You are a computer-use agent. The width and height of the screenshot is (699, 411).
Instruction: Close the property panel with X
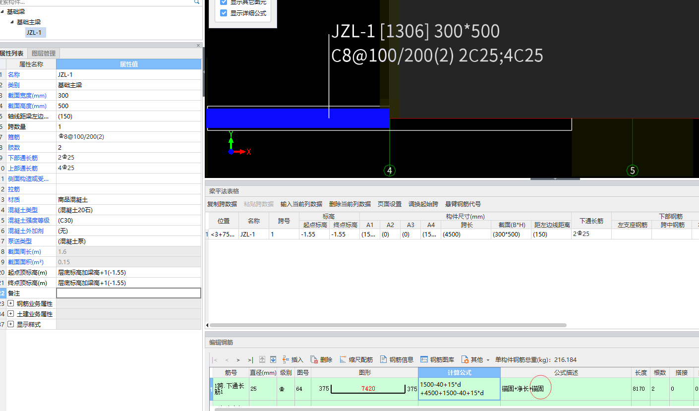click(x=198, y=46)
